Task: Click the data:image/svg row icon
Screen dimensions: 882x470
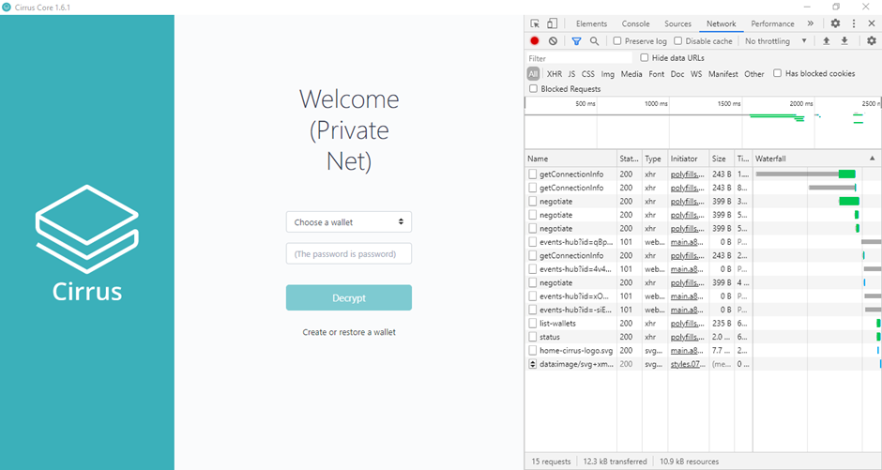Action: [x=533, y=364]
